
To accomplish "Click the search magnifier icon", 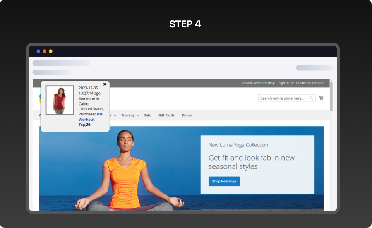I will 311,98.
